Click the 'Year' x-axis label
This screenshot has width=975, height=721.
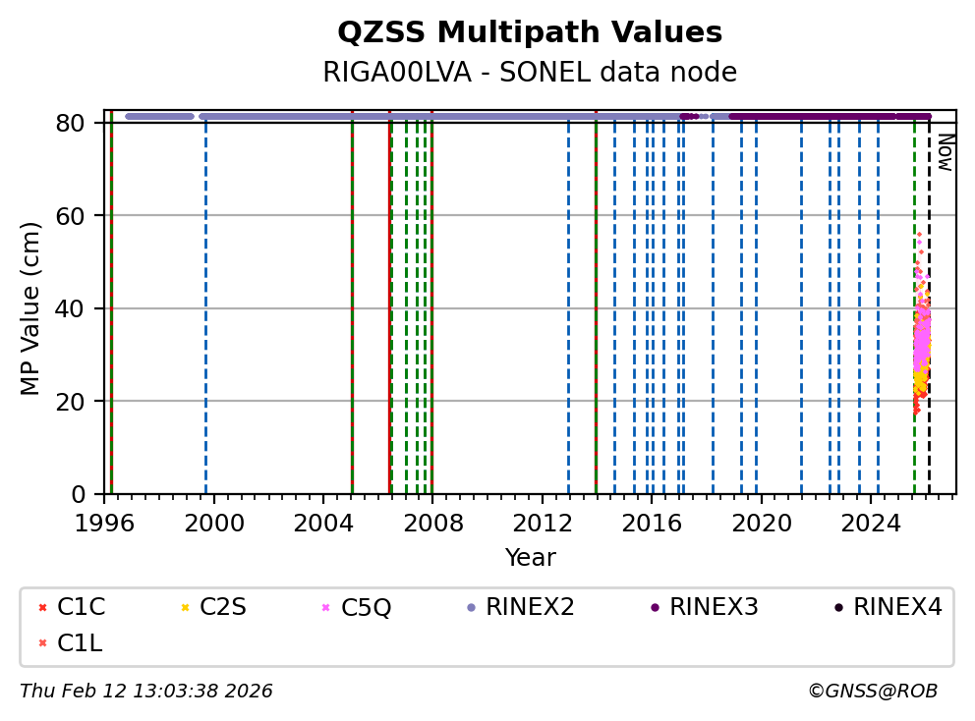[x=530, y=558]
